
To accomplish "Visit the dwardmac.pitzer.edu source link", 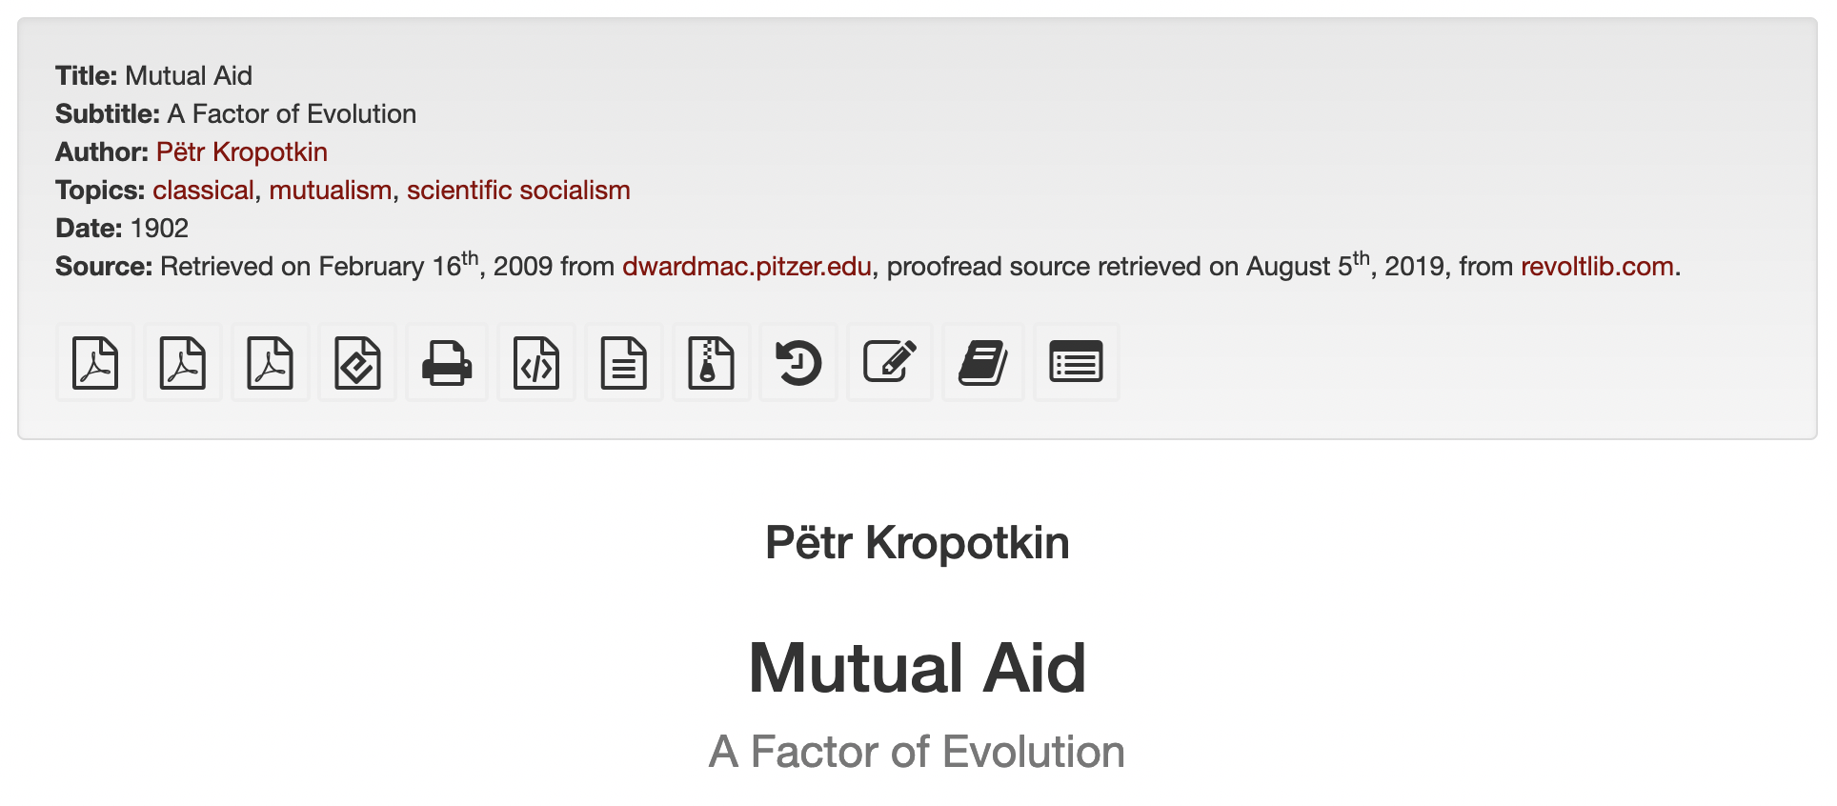I will click(747, 267).
